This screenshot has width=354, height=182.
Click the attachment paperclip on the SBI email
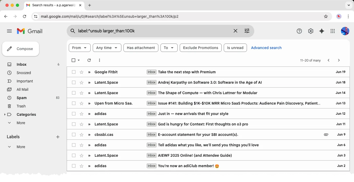(x=326, y=135)
